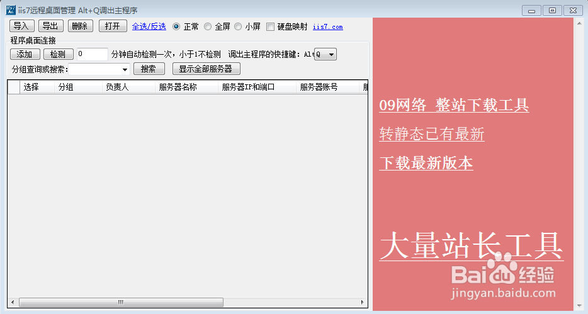
Task: Click the 打开 open button
Action: (113, 26)
